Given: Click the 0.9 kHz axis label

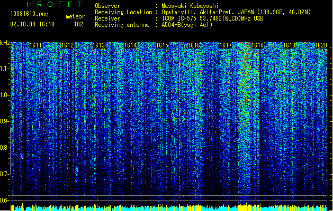Looking at the screenshot, I should (x=4, y=121).
